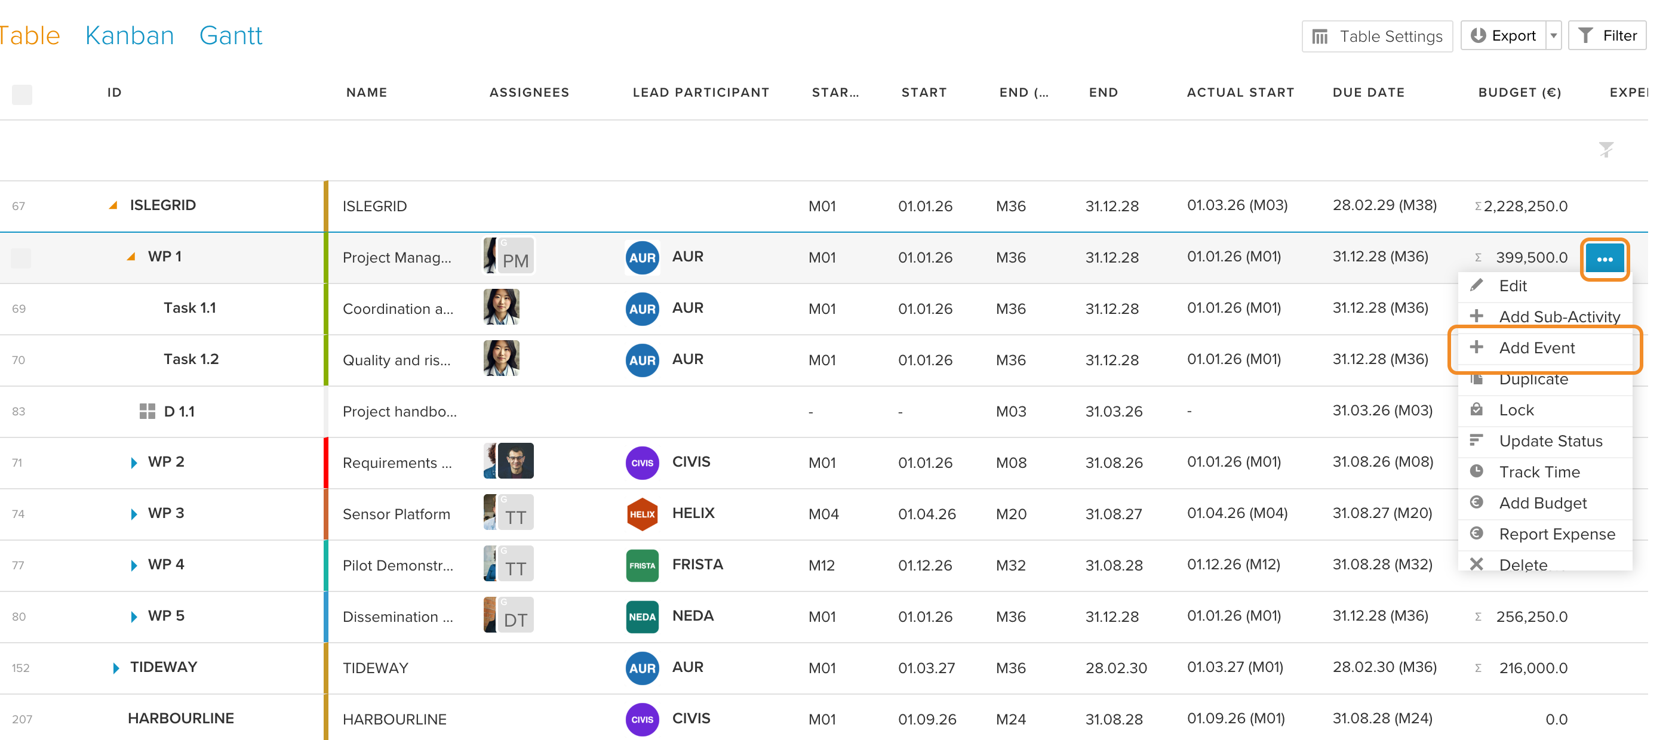1672x740 pixels.
Task: Click the NEDA logo in WP 5 row
Action: 642,617
